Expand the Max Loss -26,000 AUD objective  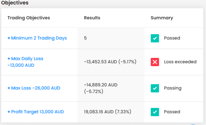[x=34, y=88]
